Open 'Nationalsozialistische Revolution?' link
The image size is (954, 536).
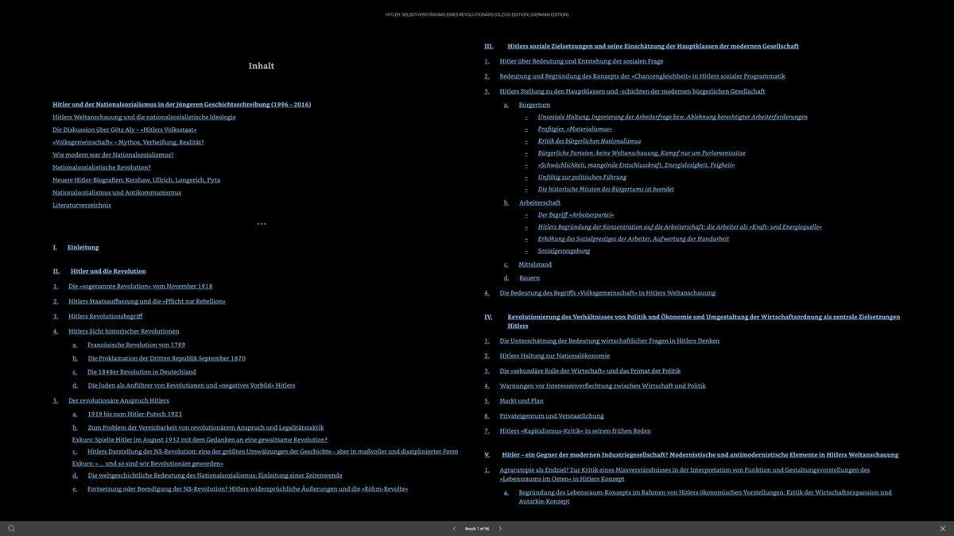[x=102, y=168]
